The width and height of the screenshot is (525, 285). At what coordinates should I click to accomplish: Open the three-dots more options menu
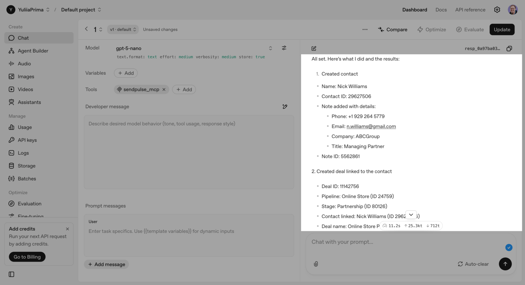[365, 30]
